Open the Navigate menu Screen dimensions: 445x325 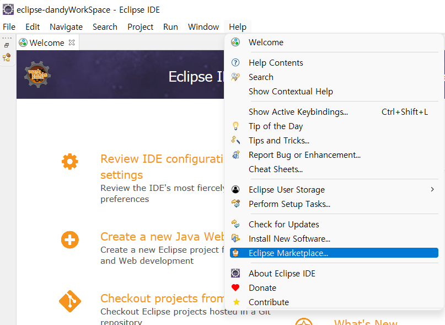click(66, 26)
